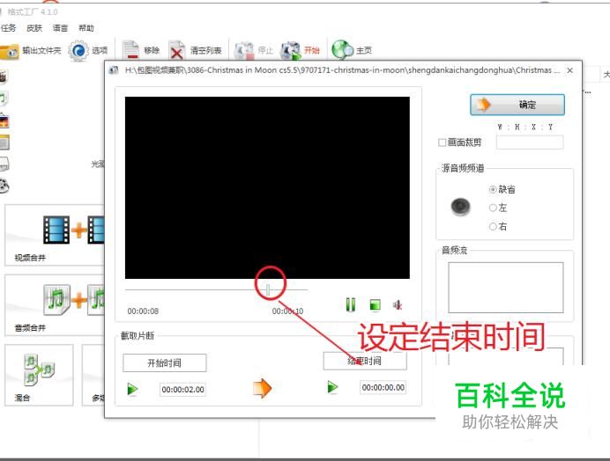Select the 缺省 default audio channel
Screen dimensions: 610x461
(493, 189)
